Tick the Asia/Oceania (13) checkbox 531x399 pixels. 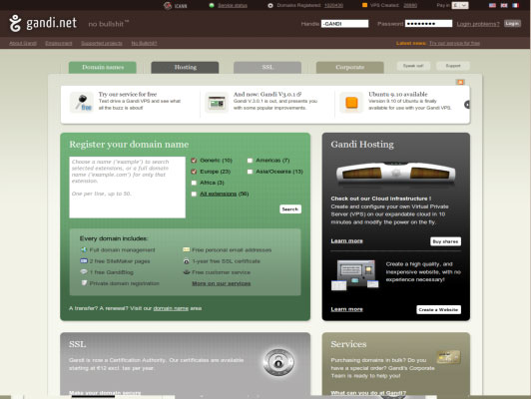[x=250, y=172]
